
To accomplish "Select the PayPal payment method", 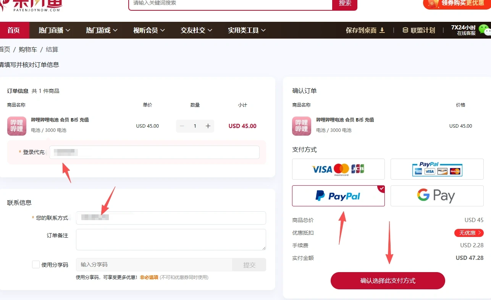I will pyautogui.click(x=338, y=196).
